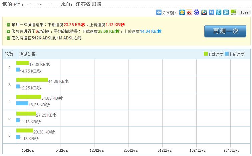The height and width of the screenshot is (156, 252).
Task: Share to QQ Zone star icon
Action: tap(182, 12)
